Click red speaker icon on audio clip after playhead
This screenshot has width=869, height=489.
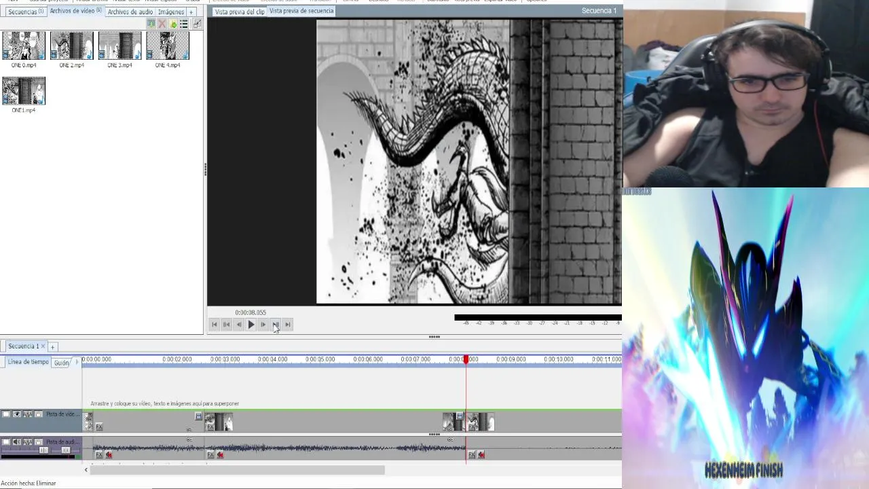481,454
